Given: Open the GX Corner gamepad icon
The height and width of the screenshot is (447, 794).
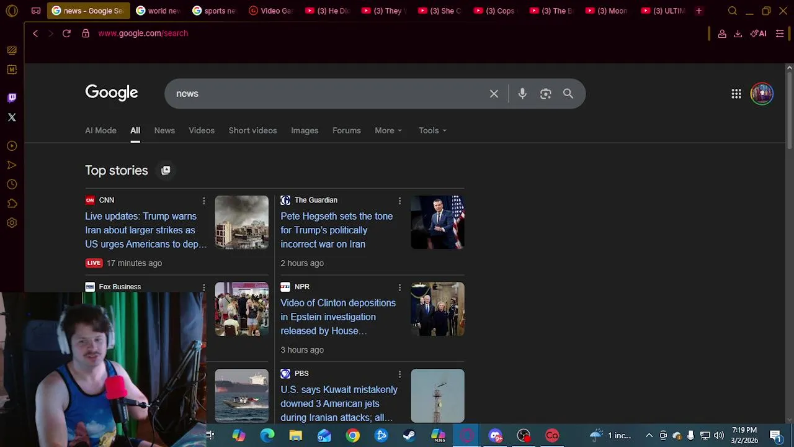Looking at the screenshot, I should (x=36, y=11).
